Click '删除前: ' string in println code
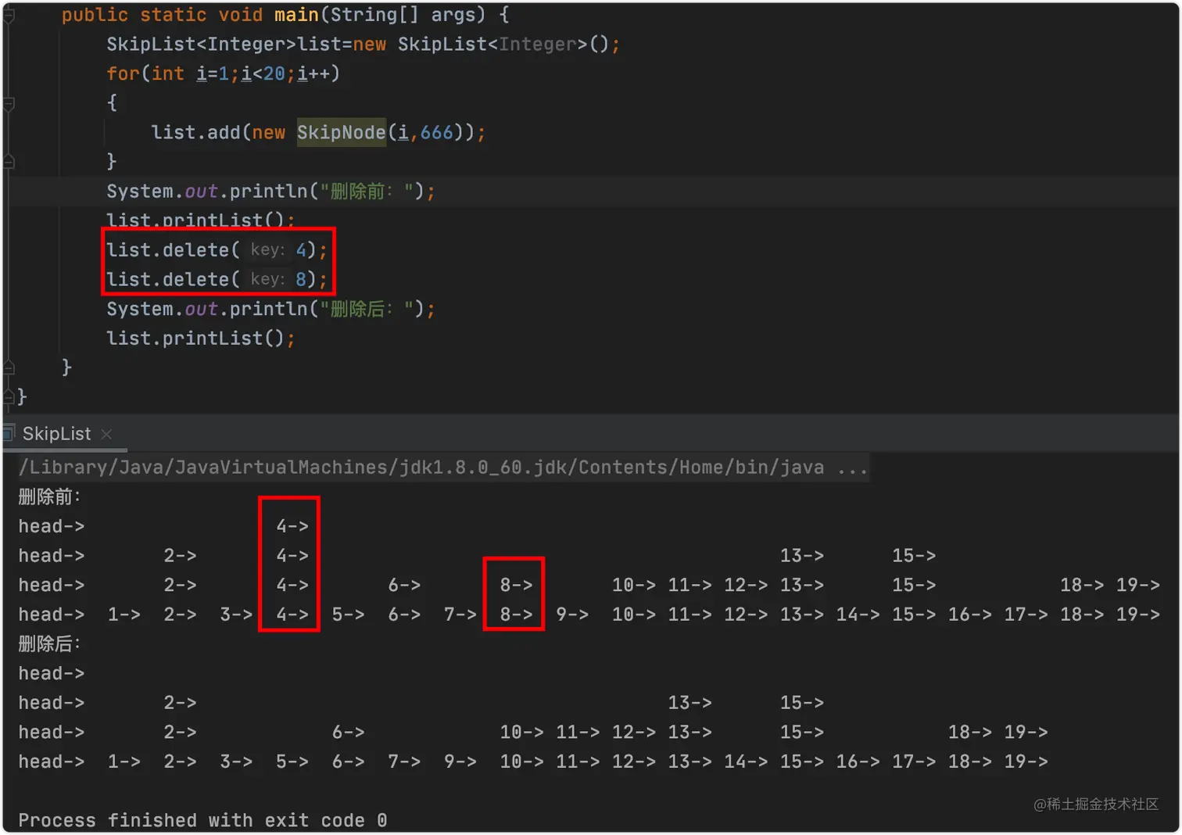 pos(366,192)
